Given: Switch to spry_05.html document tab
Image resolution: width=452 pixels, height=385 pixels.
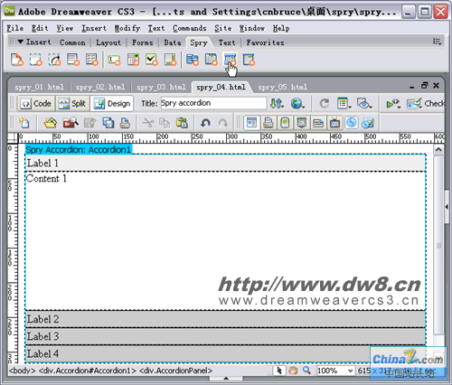Looking at the screenshot, I should pyautogui.click(x=282, y=88).
